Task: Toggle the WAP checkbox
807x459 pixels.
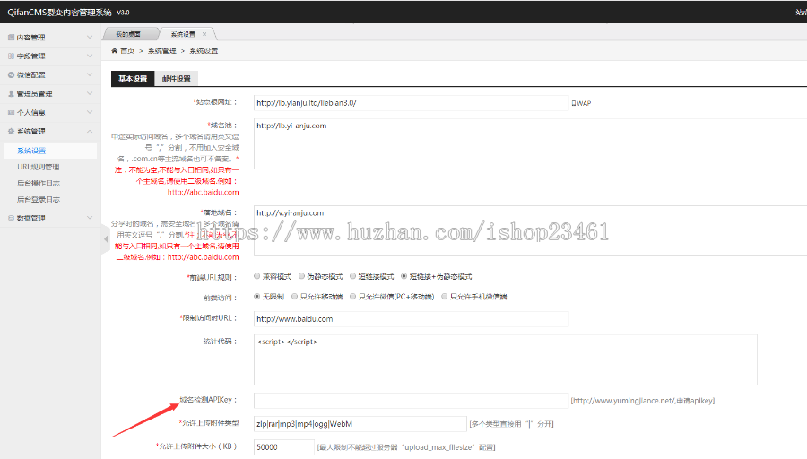Action: tap(574, 103)
